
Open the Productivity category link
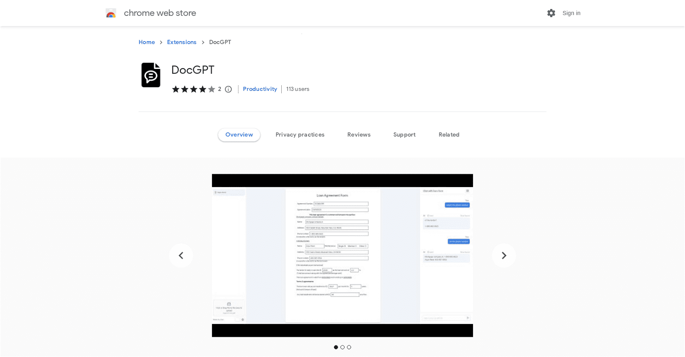pos(260,89)
